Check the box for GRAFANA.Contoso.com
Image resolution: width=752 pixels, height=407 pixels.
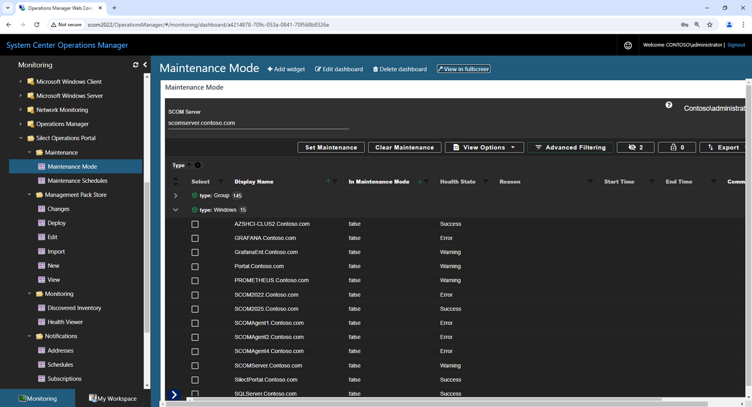(195, 238)
